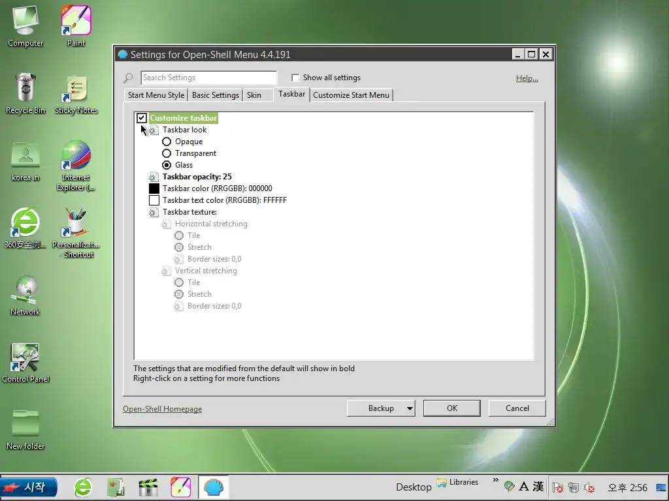Click the magnifier icon by Search Settings
Viewport: 669px width, 501px height.
tap(128, 78)
